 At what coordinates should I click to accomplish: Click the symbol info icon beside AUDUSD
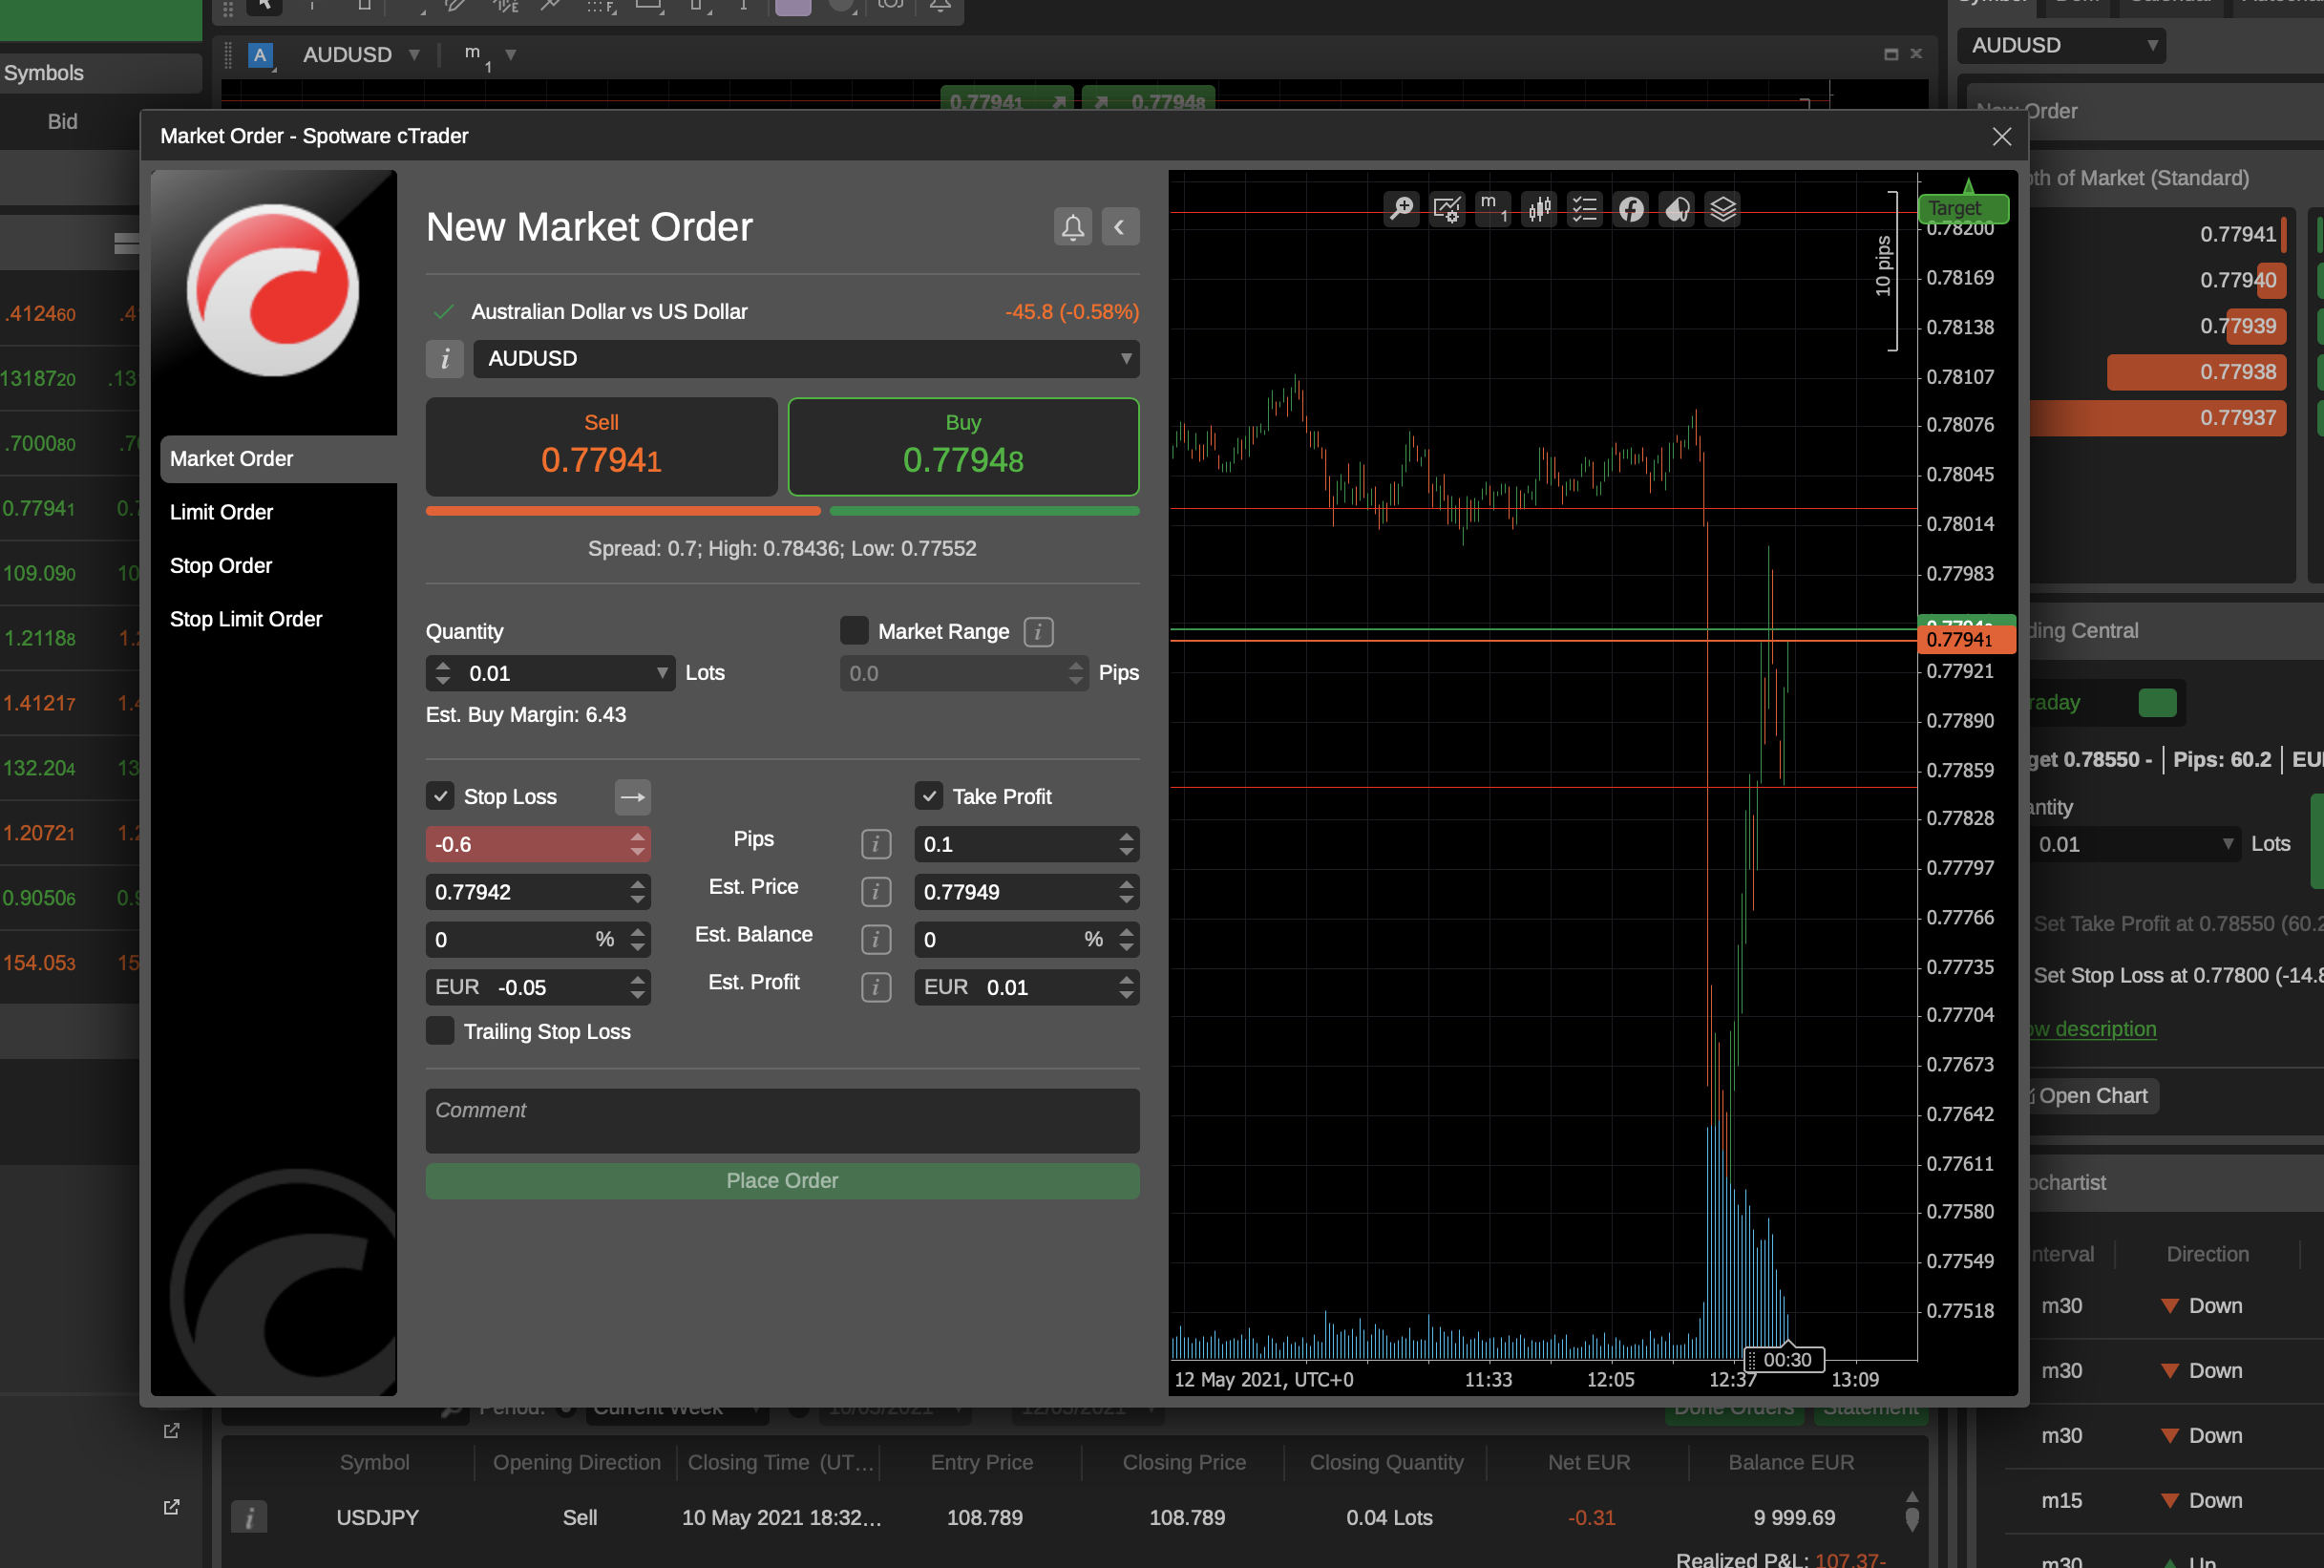(445, 359)
